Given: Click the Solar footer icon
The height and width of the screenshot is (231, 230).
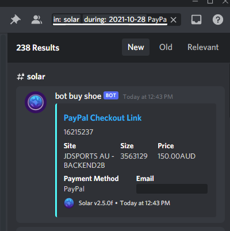Looking at the screenshot, I should [x=69, y=203].
